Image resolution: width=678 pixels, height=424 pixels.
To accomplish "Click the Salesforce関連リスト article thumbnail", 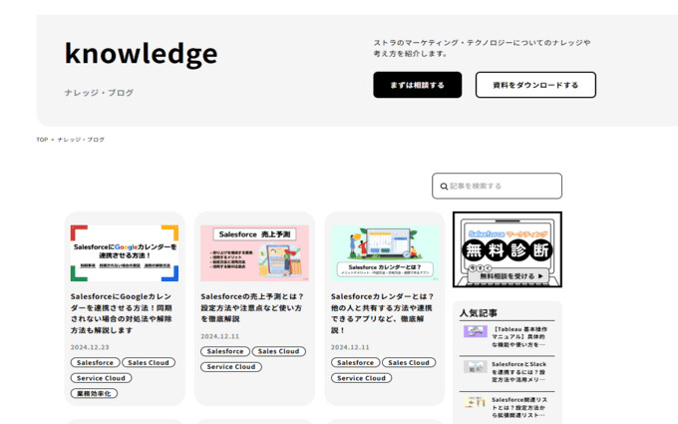I will coord(476,402).
